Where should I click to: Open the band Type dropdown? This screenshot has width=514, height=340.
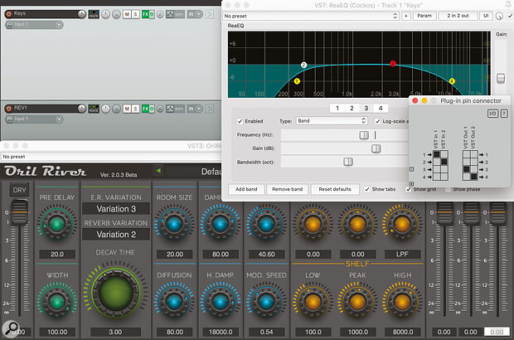[332, 121]
